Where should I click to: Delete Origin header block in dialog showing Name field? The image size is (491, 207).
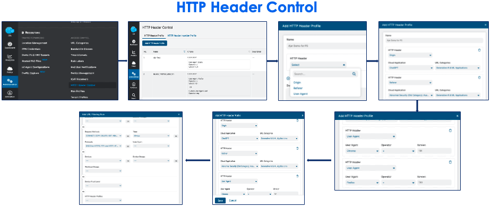479,50
